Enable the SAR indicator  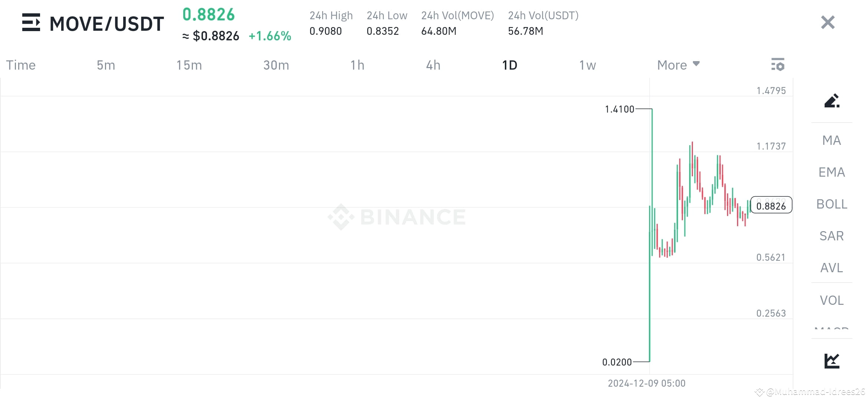point(831,236)
